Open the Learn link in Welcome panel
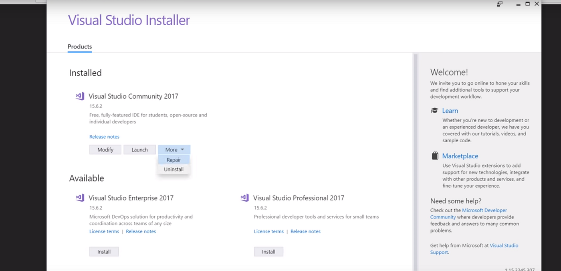561x271 pixels. tap(450, 111)
